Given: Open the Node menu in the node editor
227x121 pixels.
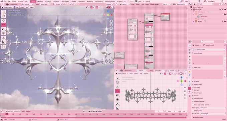Looking at the screenshot, I should (147, 4).
